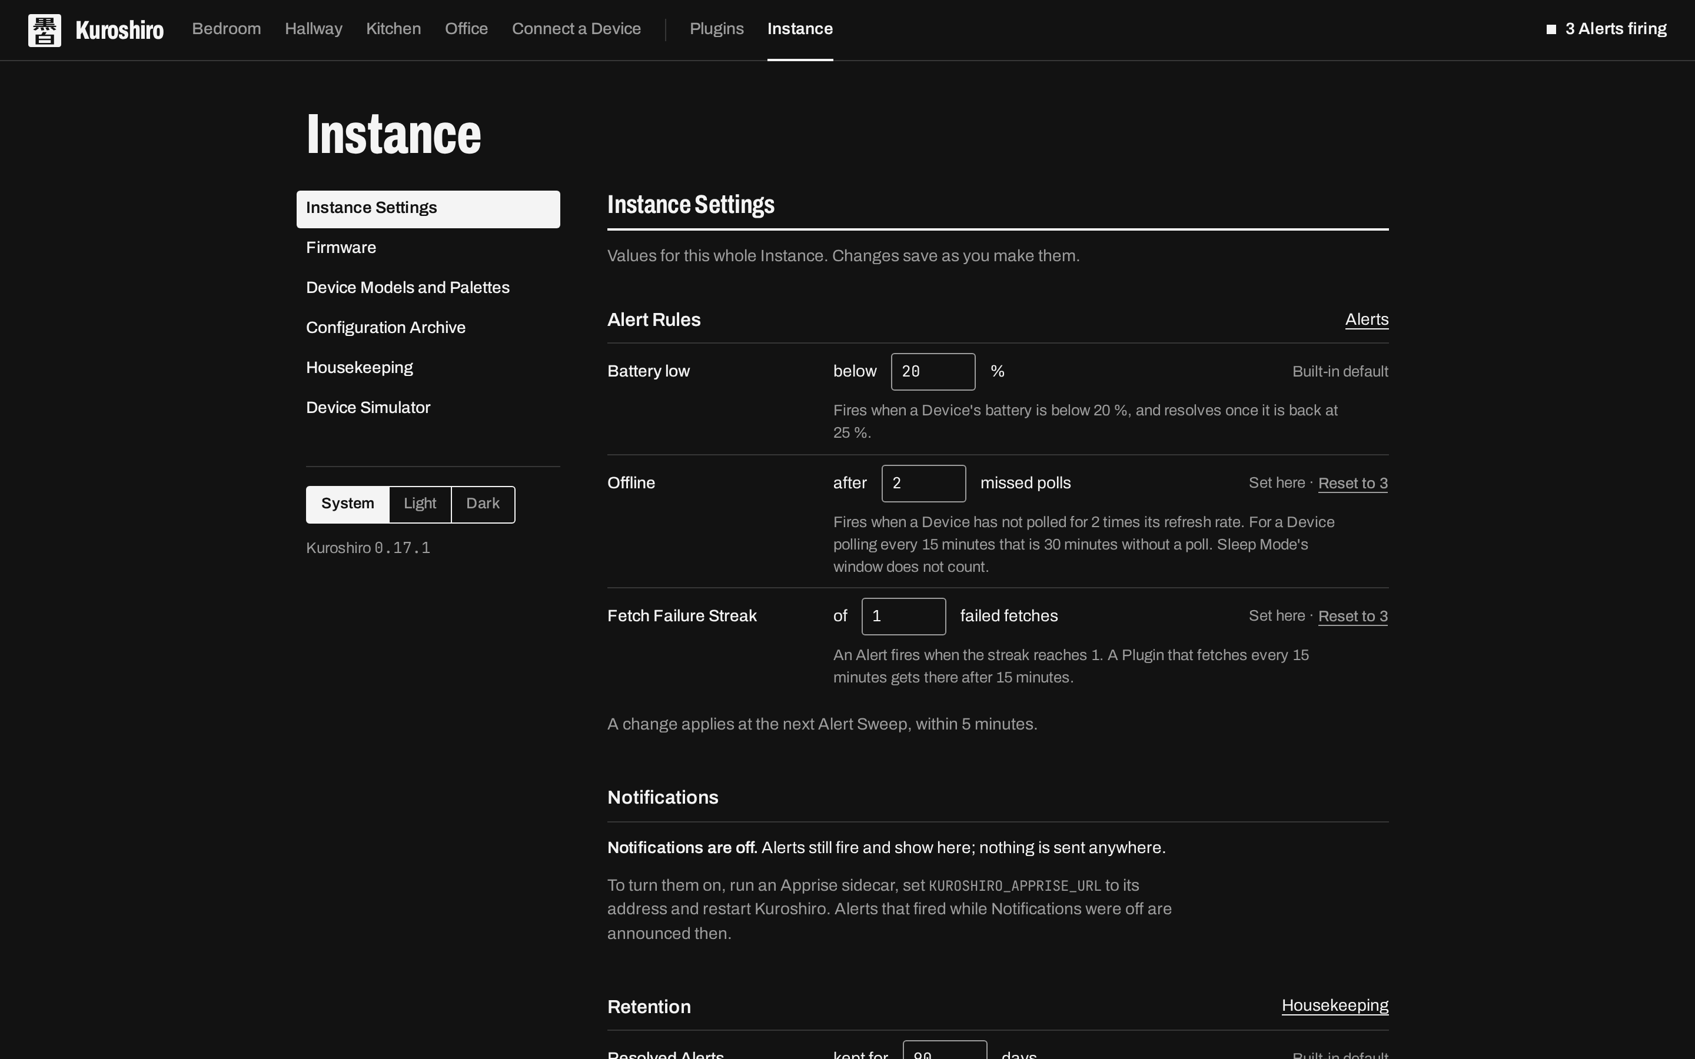Click the Retention section heading
1695x1059 pixels.
point(649,1007)
